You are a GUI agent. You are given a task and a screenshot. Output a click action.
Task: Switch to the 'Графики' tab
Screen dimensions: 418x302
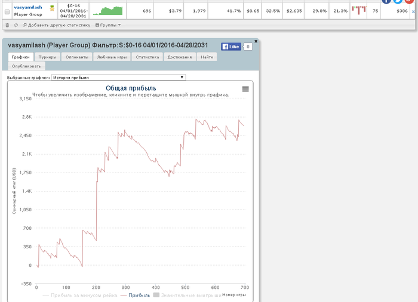tap(21, 57)
